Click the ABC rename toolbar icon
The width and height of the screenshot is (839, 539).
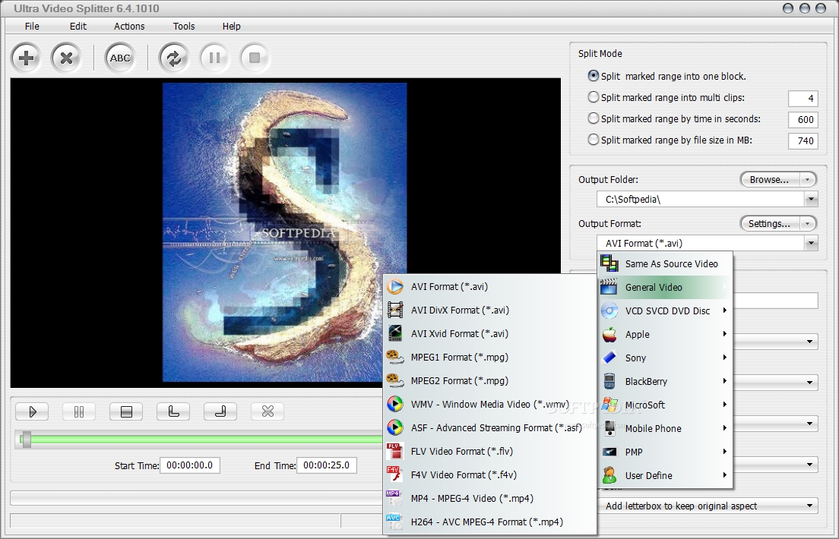(120, 58)
